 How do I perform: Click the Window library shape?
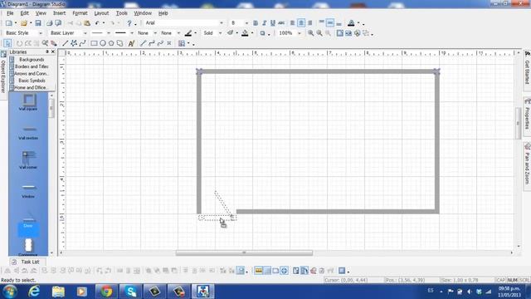tap(28, 191)
